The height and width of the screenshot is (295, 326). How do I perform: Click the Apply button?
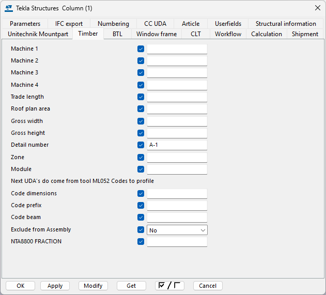pos(55,286)
